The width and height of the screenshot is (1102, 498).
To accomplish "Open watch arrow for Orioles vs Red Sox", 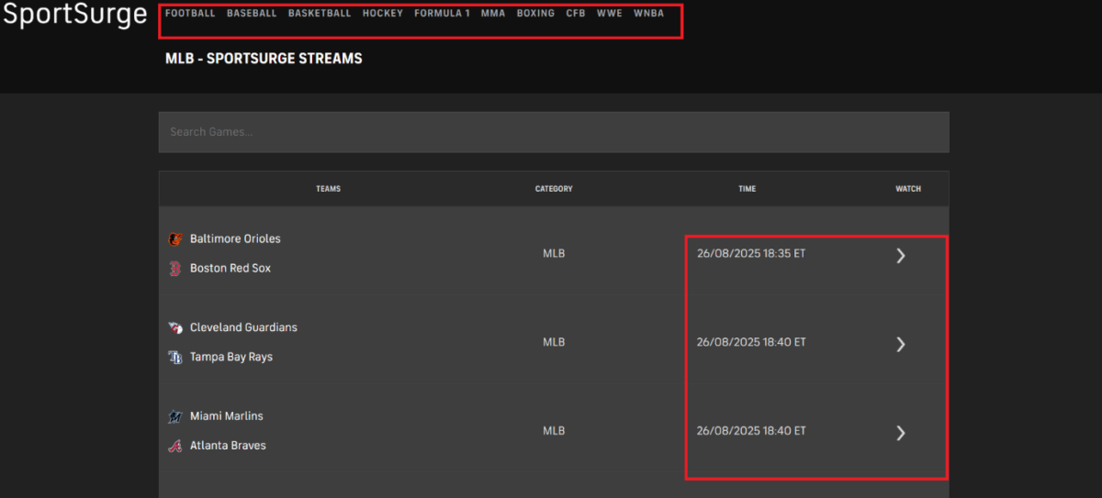I will 901,256.
